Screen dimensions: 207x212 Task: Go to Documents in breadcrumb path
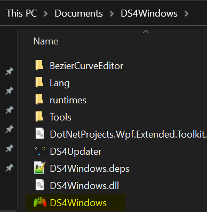(x=78, y=13)
